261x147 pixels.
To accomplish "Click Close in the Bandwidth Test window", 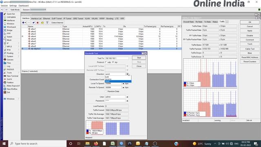I will pos(139,66).
